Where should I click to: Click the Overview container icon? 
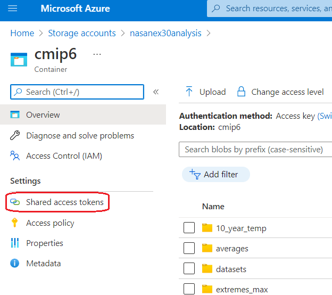click(x=15, y=114)
